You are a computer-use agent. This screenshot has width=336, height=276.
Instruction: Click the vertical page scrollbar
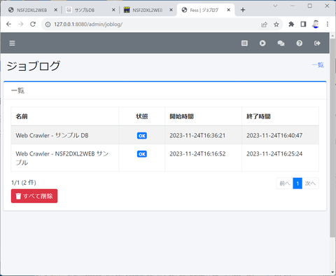pos(332,138)
